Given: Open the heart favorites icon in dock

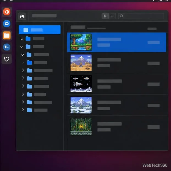Looking at the screenshot, I should coord(7,59).
